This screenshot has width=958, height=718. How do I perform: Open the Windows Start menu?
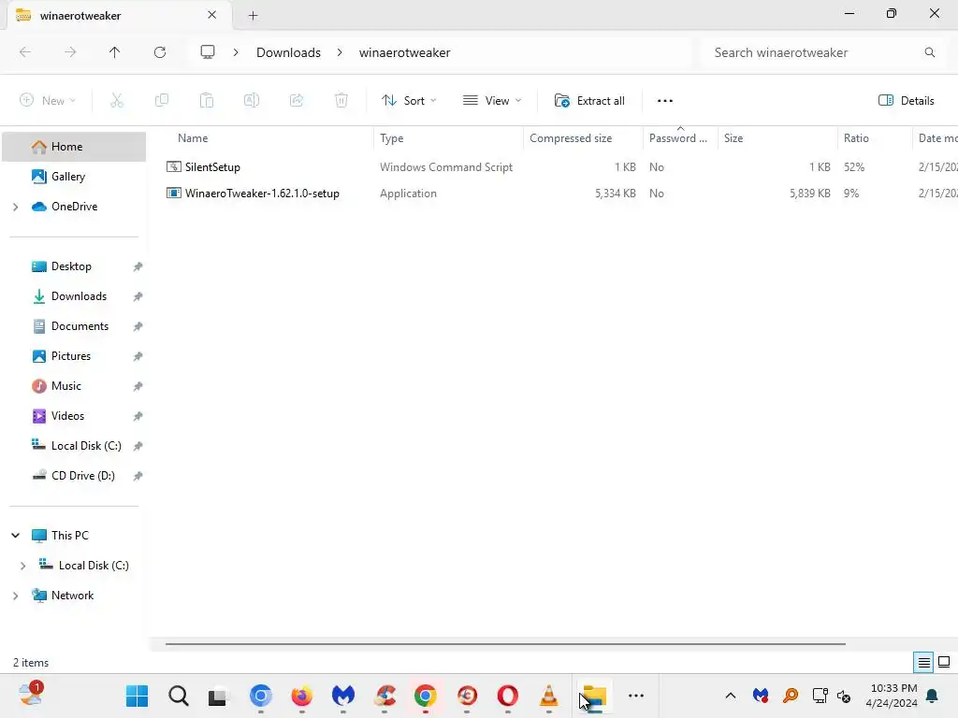(x=137, y=696)
